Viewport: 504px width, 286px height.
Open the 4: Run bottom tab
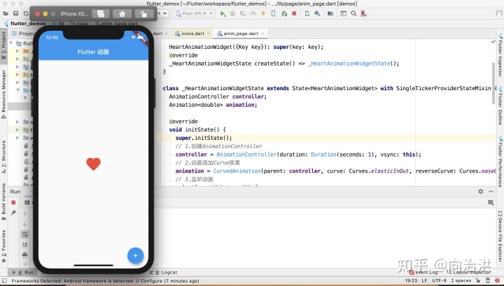coord(23,272)
